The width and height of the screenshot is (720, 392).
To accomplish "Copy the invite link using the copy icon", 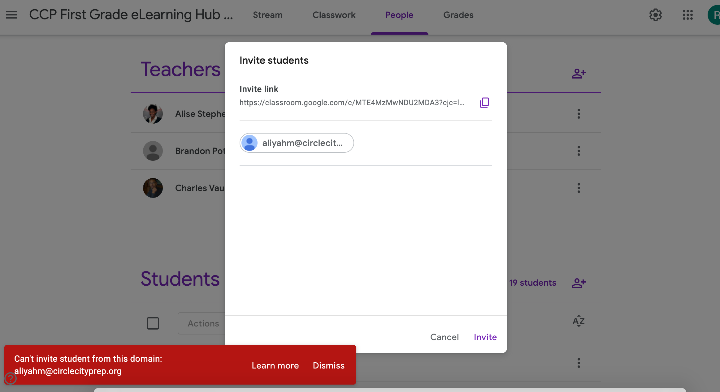I will pyautogui.click(x=484, y=103).
